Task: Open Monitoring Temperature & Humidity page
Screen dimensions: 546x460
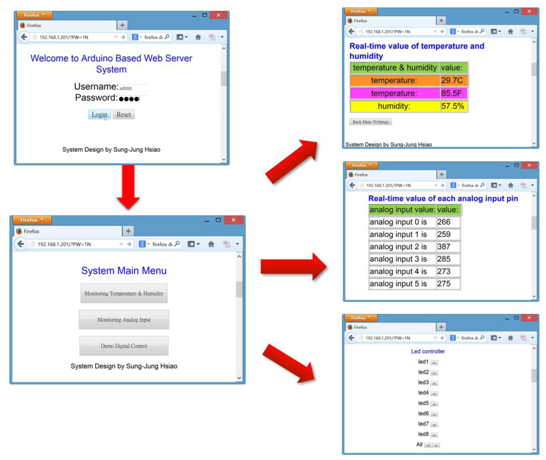Action: point(124,293)
